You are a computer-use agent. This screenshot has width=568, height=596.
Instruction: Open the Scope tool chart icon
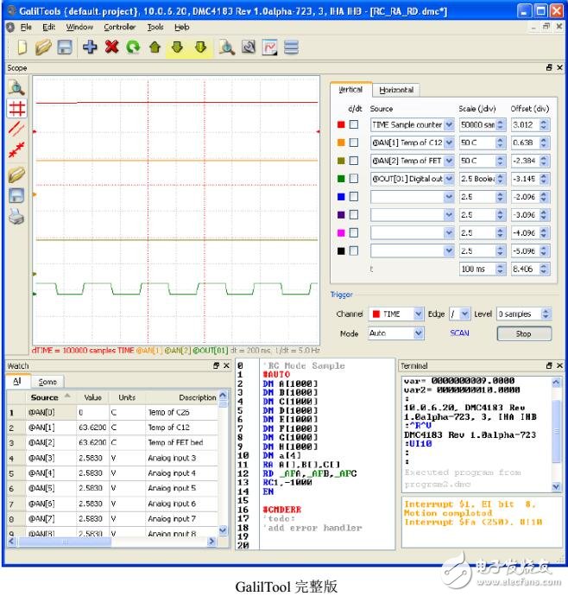point(269,48)
